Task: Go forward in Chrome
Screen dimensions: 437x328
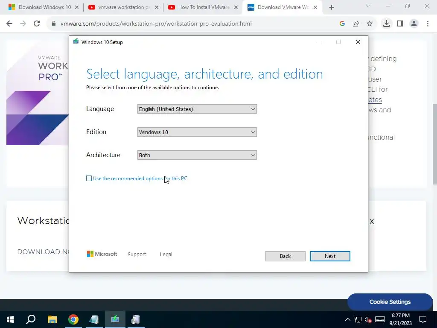Action: [23, 24]
